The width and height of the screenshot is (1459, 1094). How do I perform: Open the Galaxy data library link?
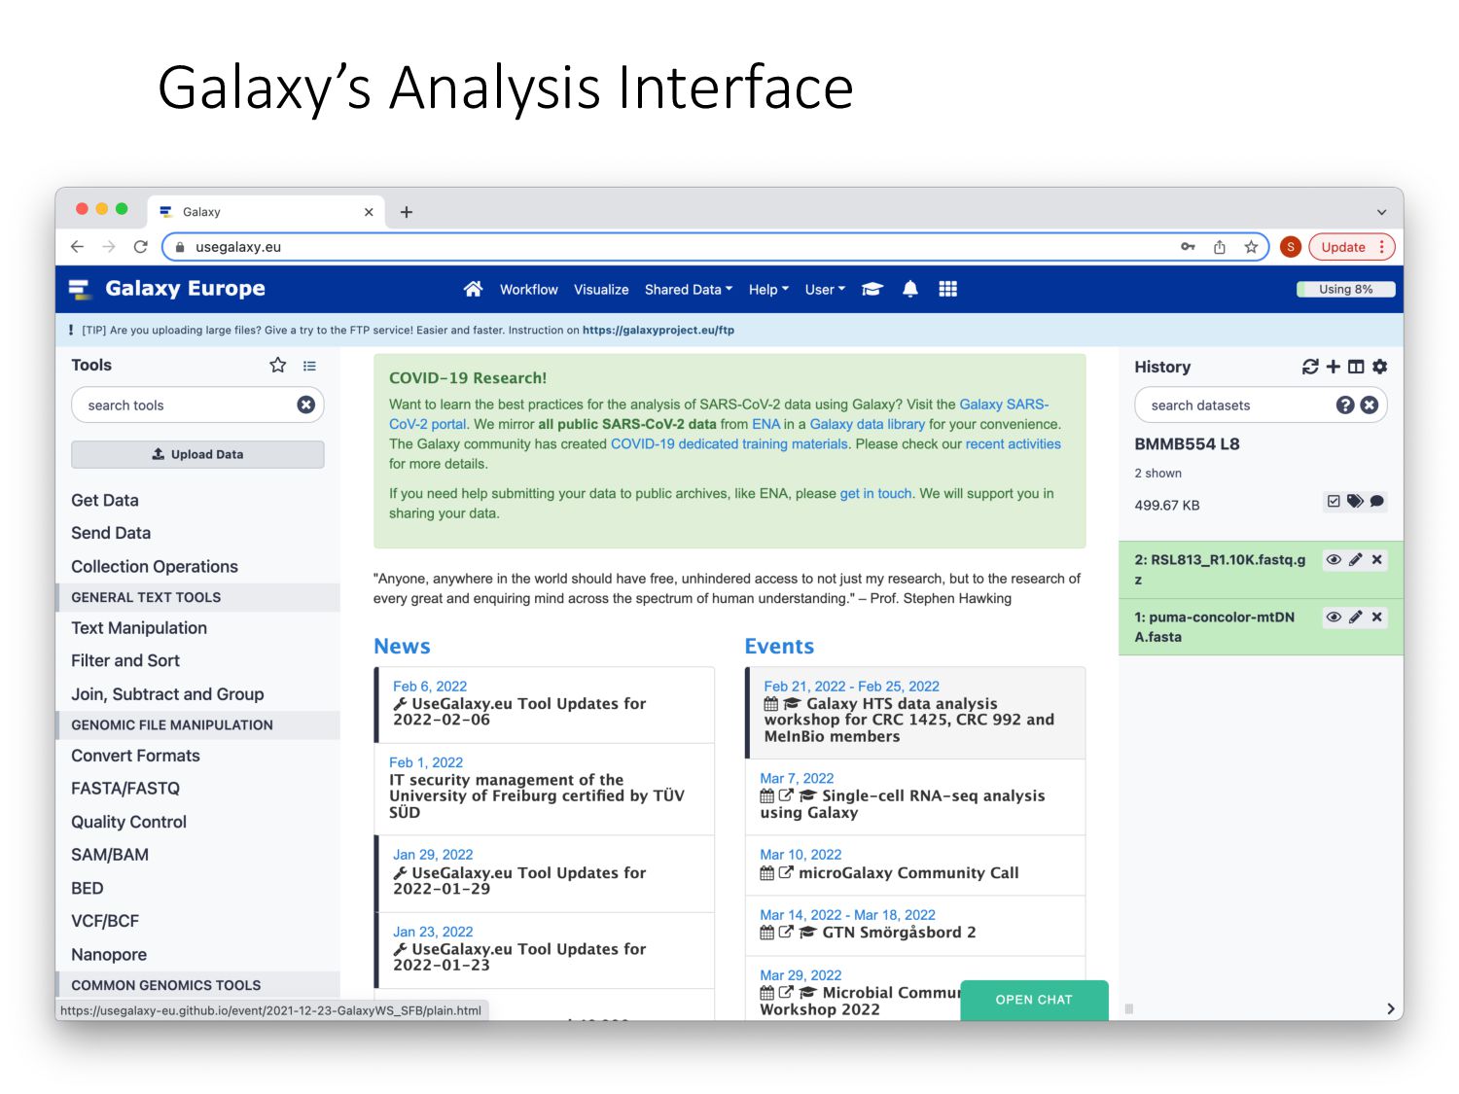coord(868,424)
